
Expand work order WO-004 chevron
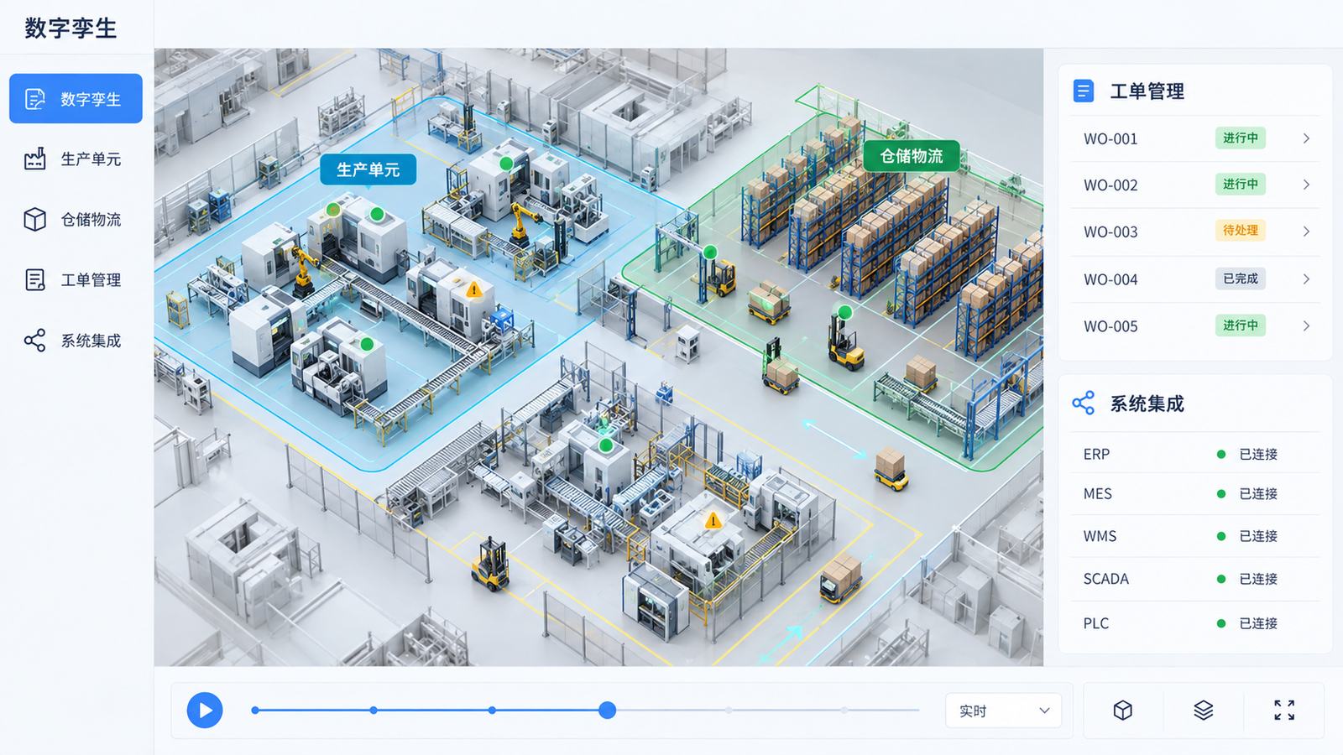click(x=1306, y=279)
